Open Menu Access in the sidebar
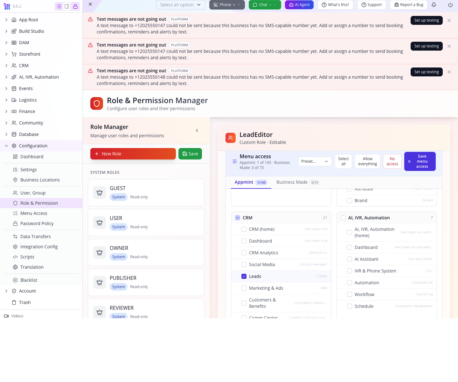The image size is (458, 382). pyautogui.click(x=41, y=213)
